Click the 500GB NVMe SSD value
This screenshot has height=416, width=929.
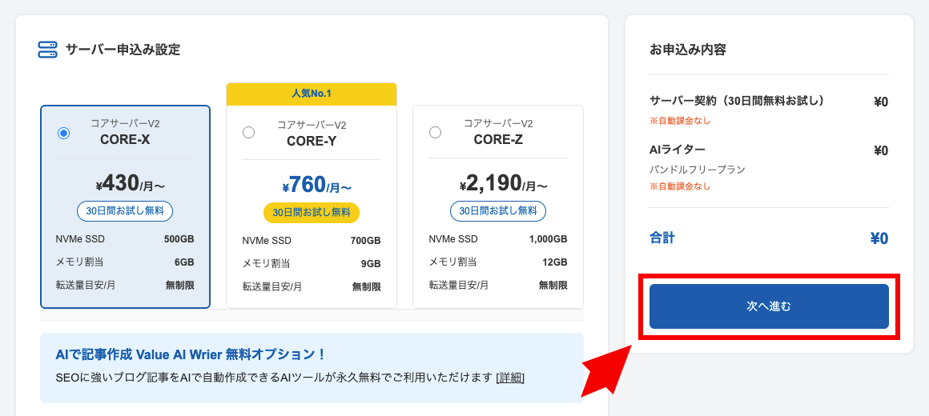179,240
